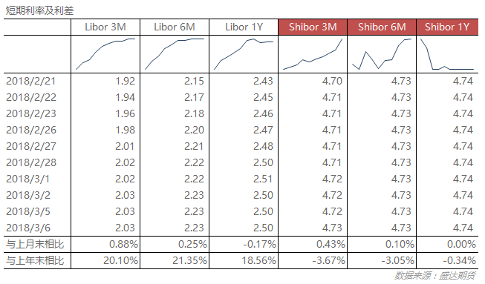Click the Shibor 1Y sparkline chart

[447, 54]
